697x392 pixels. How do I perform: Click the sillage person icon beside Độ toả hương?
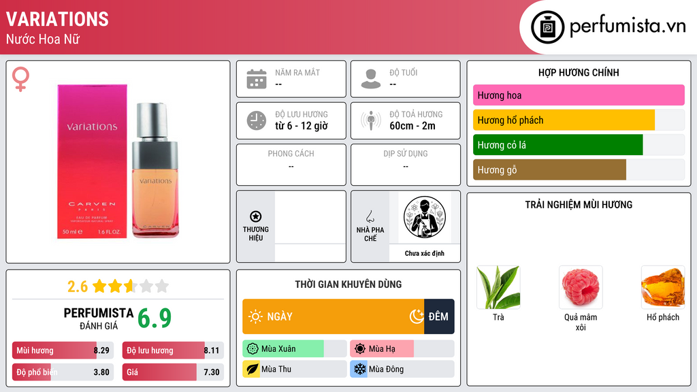click(x=371, y=120)
